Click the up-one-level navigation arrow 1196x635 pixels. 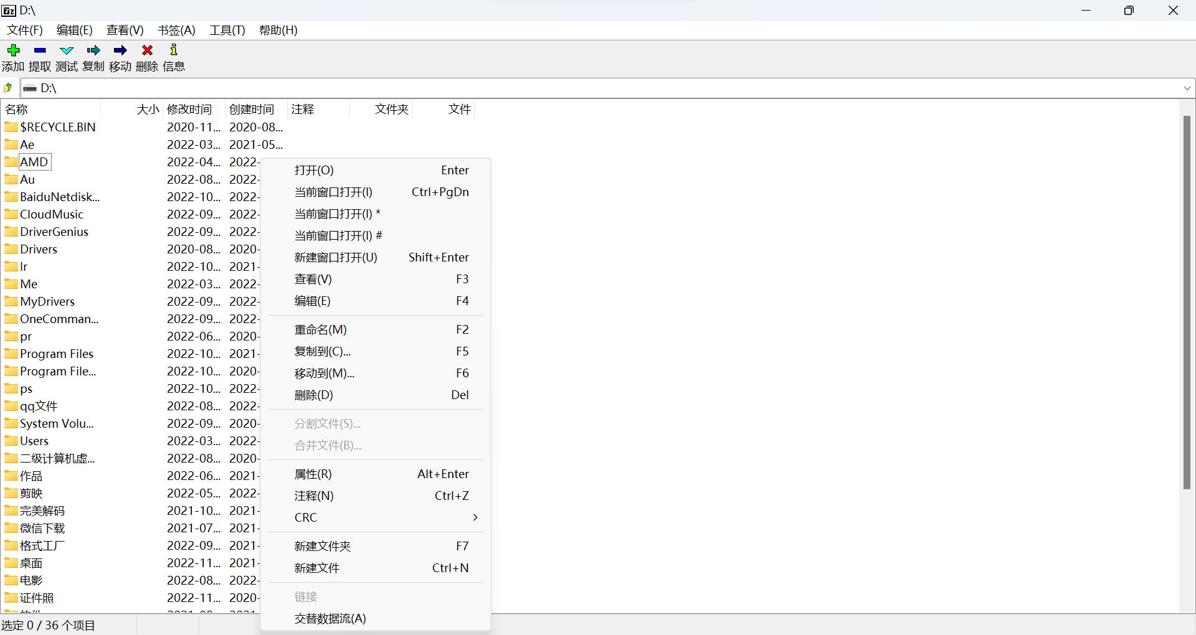coord(8,88)
